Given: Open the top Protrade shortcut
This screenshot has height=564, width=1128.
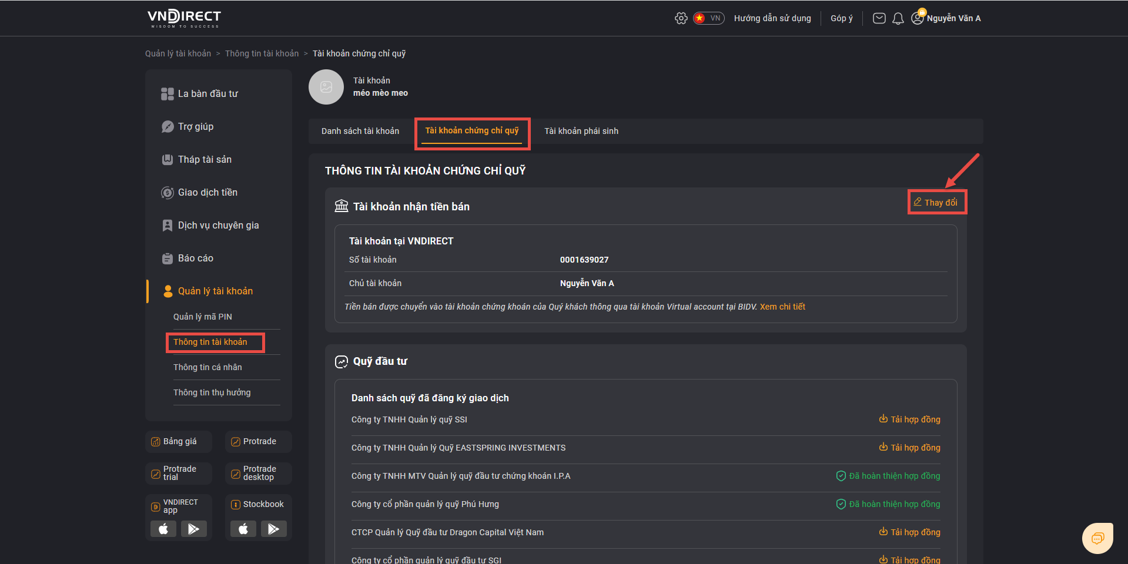Looking at the screenshot, I should [x=259, y=442].
